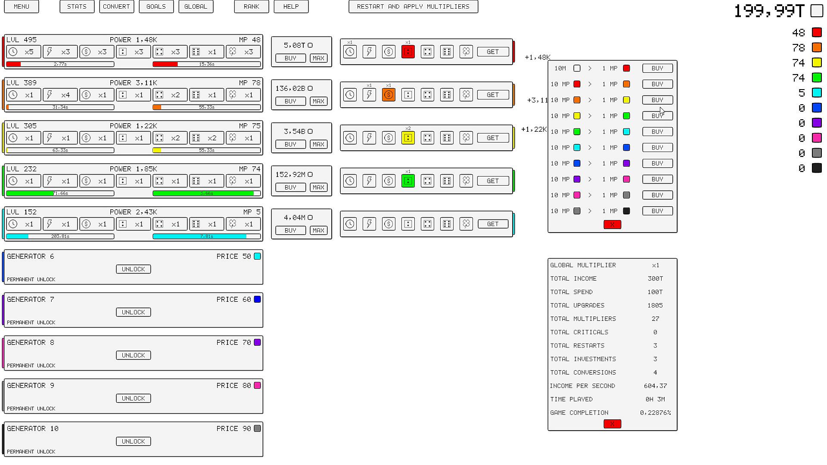Select the six-dot dice multiplier in the green GET row
827x465 pixels.
447,181
